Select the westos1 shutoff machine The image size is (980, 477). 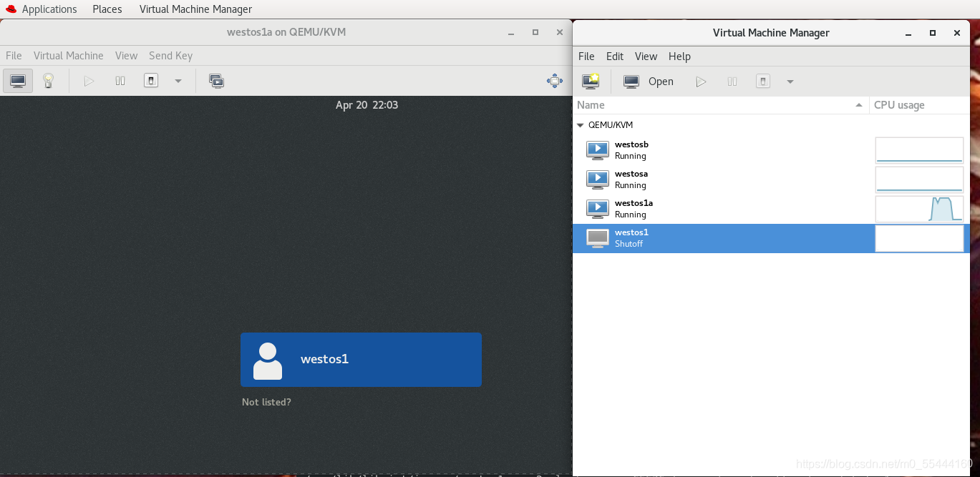click(x=771, y=238)
